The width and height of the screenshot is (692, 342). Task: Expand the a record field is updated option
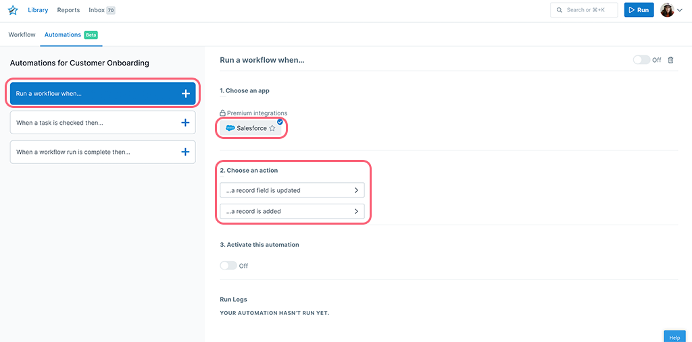click(292, 190)
